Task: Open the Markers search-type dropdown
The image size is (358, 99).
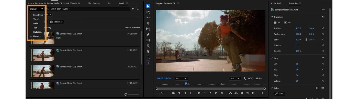Action: pyautogui.click(x=36, y=9)
